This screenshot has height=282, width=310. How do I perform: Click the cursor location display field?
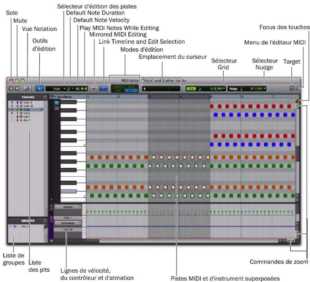pyautogui.click(x=161, y=89)
